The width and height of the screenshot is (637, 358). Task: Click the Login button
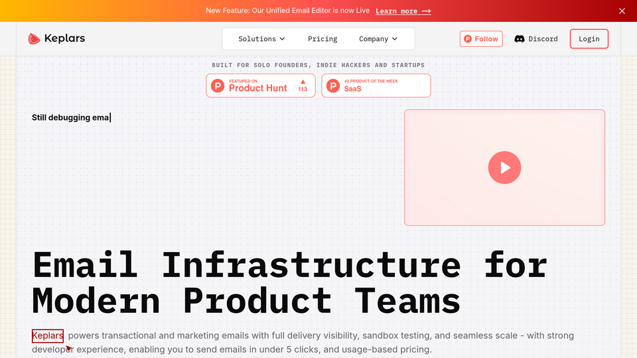pyautogui.click(x=589, y=39)
